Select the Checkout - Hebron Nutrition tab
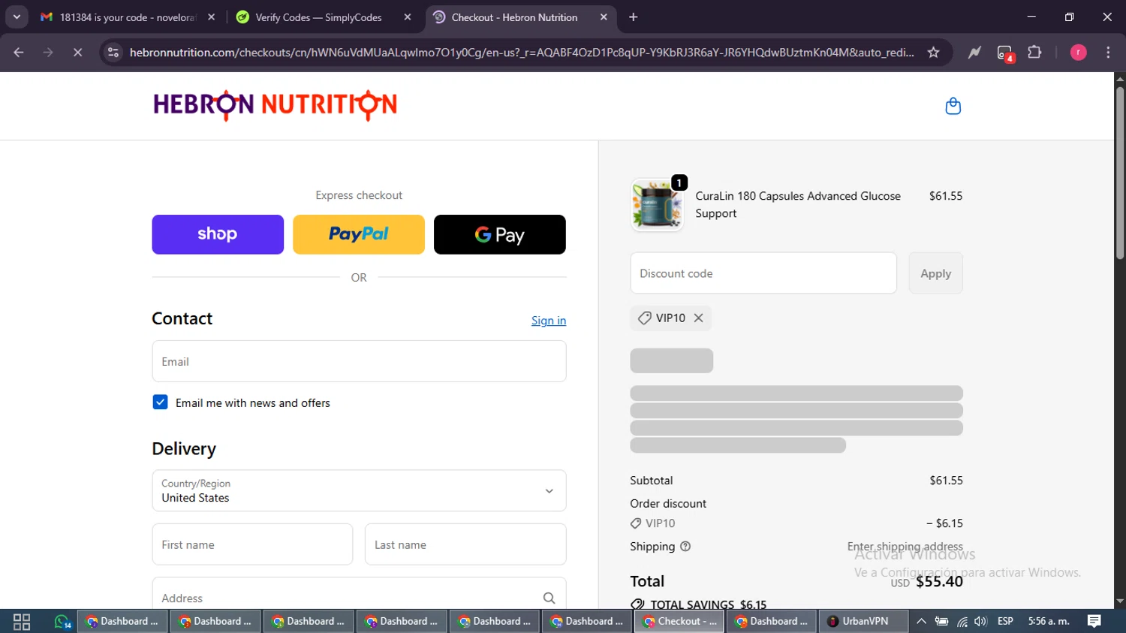Image resolution: width=1126 pixels, height=633 pixels. pyautogui.click(x=519, y=17)
